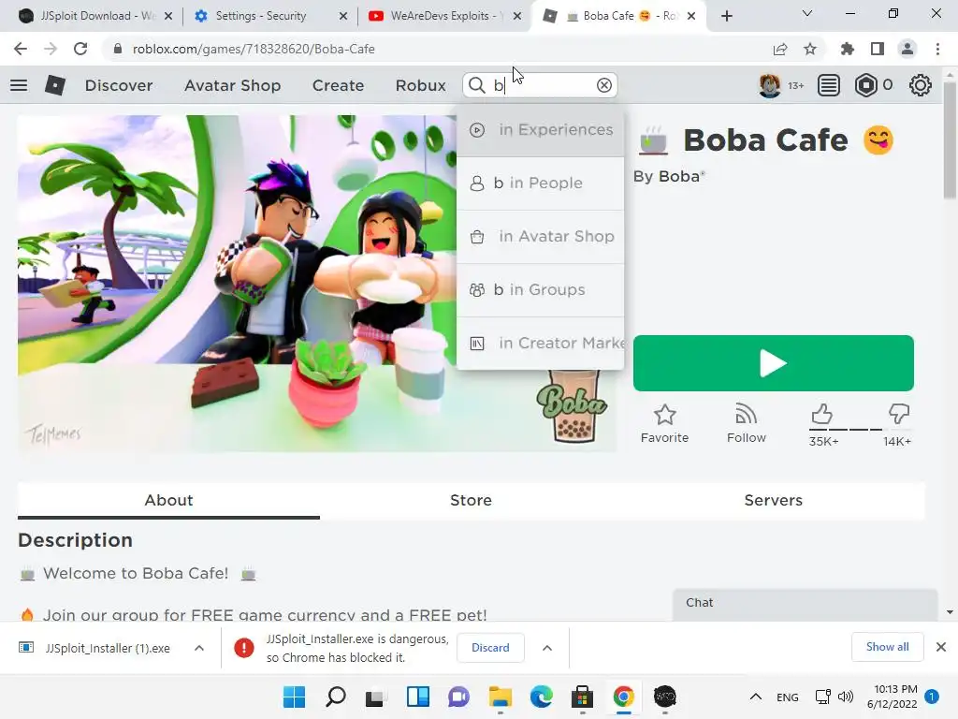Open the Roblox notifications feed icon
Image resolution: width=958 pixels, height=719 pixels.
(x=829, y=85)
